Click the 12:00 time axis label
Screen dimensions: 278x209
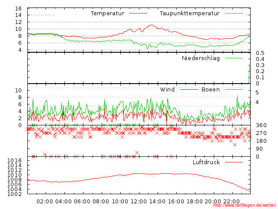coord(139,202)
